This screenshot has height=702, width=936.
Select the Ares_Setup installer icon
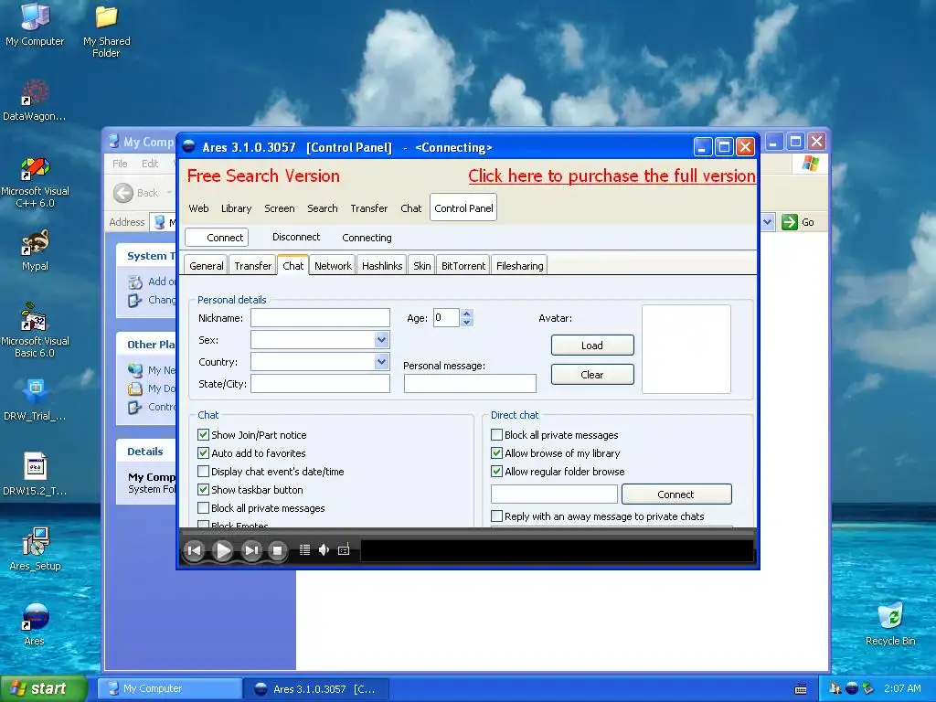[35, 549]
